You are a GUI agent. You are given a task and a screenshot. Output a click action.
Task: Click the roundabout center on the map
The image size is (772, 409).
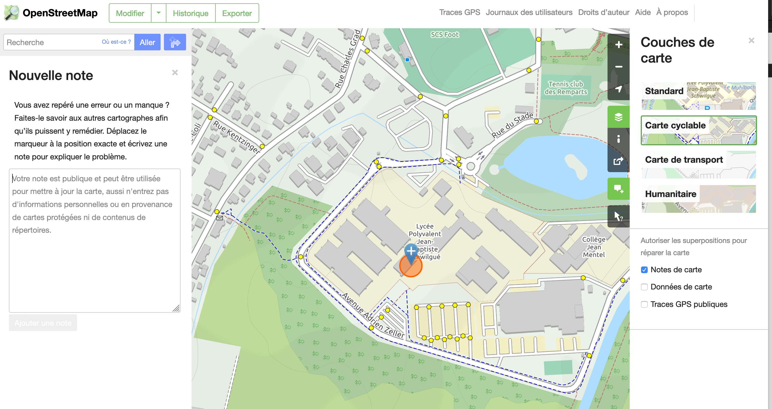coord(470,166)
